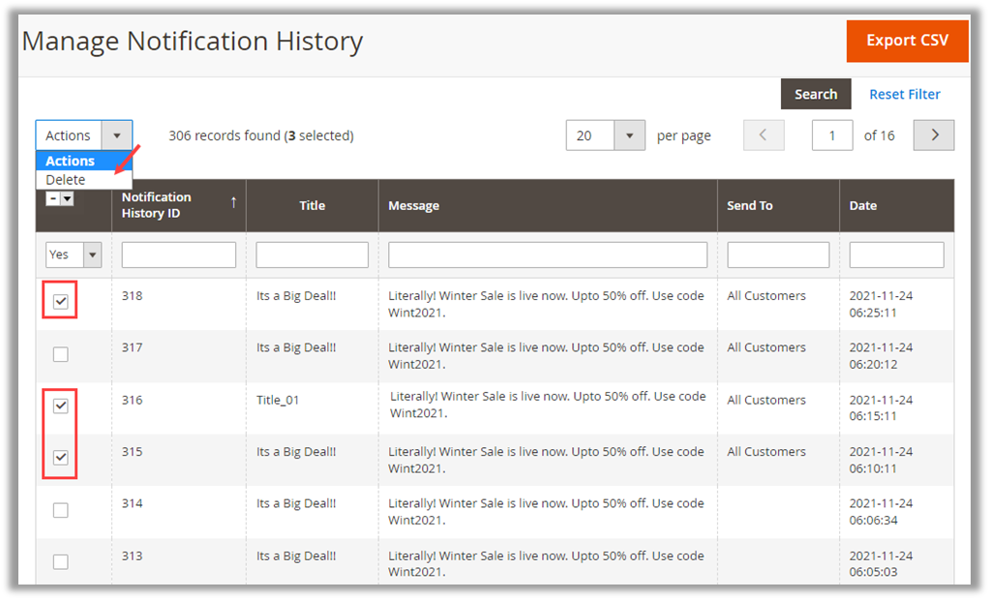Click the ascending sort arrow on Notification History ID

click(x=232, y=201)
